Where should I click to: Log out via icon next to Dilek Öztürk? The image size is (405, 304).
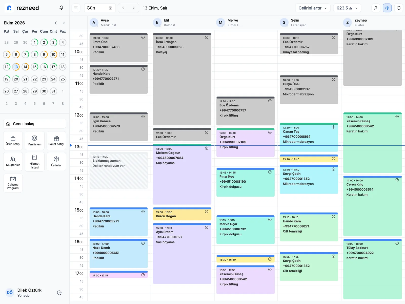[x=59, y=293]
